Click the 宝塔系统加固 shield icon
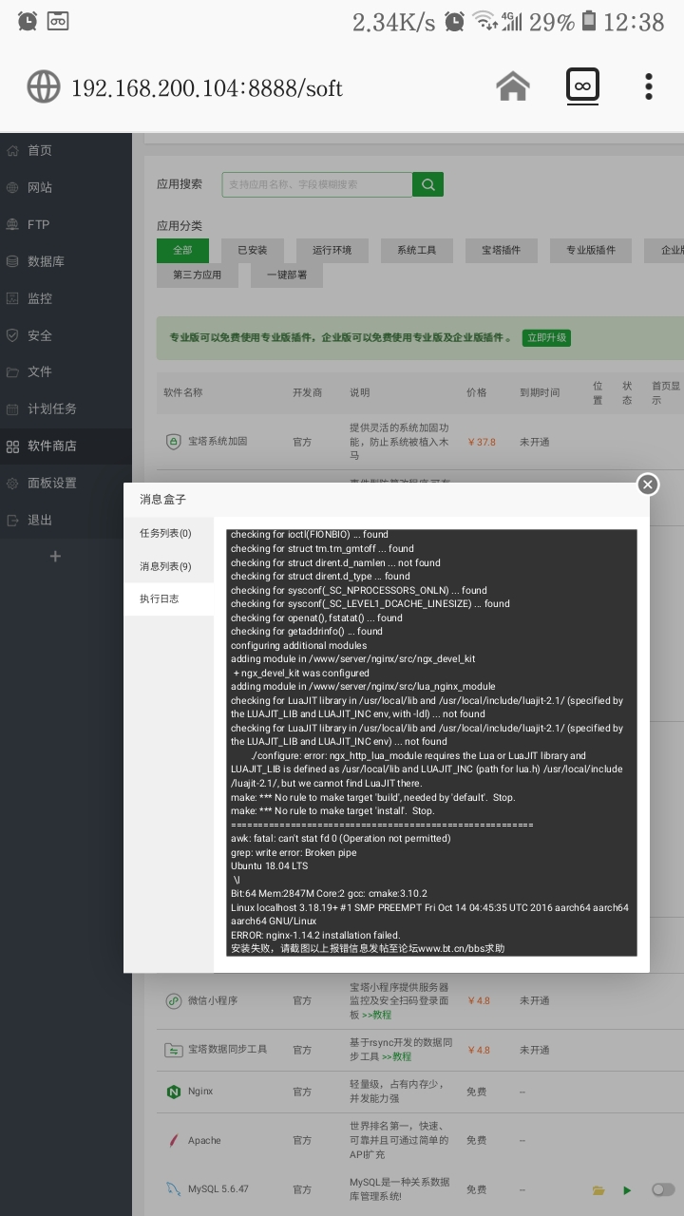Screen dimensions: 684x1216 (x=173, y=442)
